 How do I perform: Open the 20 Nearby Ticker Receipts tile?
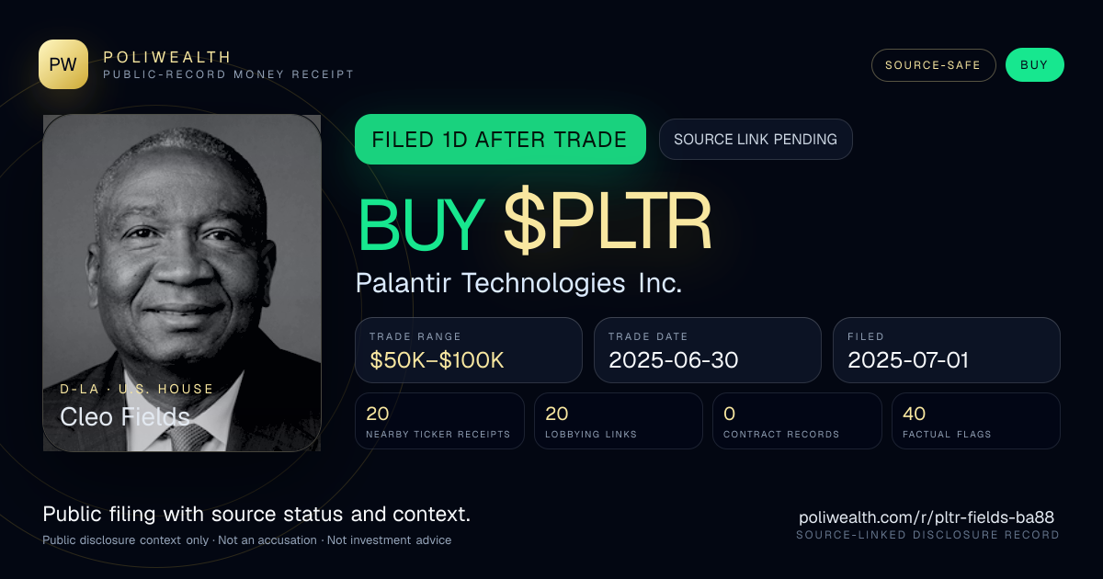[x=439, y=421]
